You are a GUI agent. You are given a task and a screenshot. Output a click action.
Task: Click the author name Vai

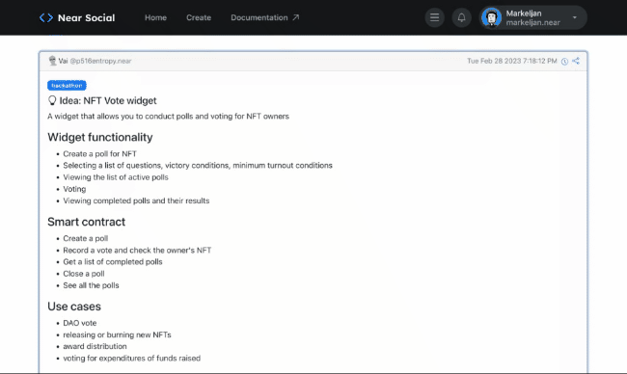[63, 61]
